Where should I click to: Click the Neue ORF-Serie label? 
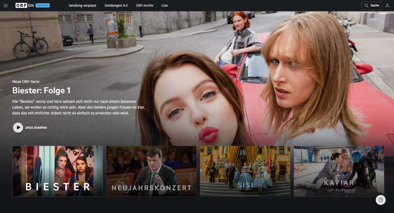pos(26,81)
